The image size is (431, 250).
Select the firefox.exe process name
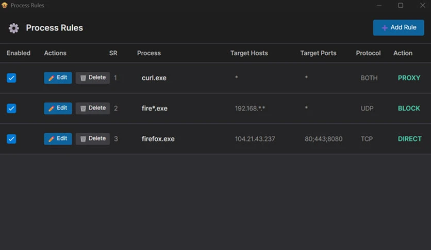click(158, 139)
